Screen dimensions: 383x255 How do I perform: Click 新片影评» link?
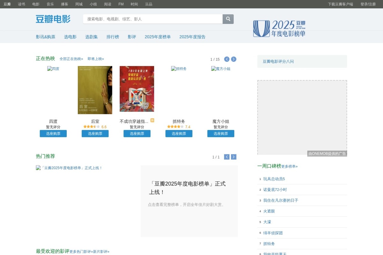[x=101, y=251]
